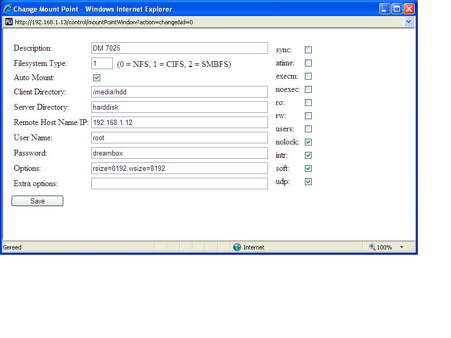Viewport: 451px width, 338px height.
Task: Click the Internet zone label in status bar
Action: point(254,247)
